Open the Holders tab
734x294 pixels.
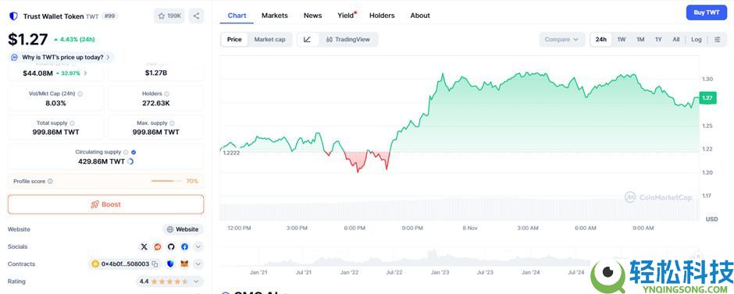382,16
